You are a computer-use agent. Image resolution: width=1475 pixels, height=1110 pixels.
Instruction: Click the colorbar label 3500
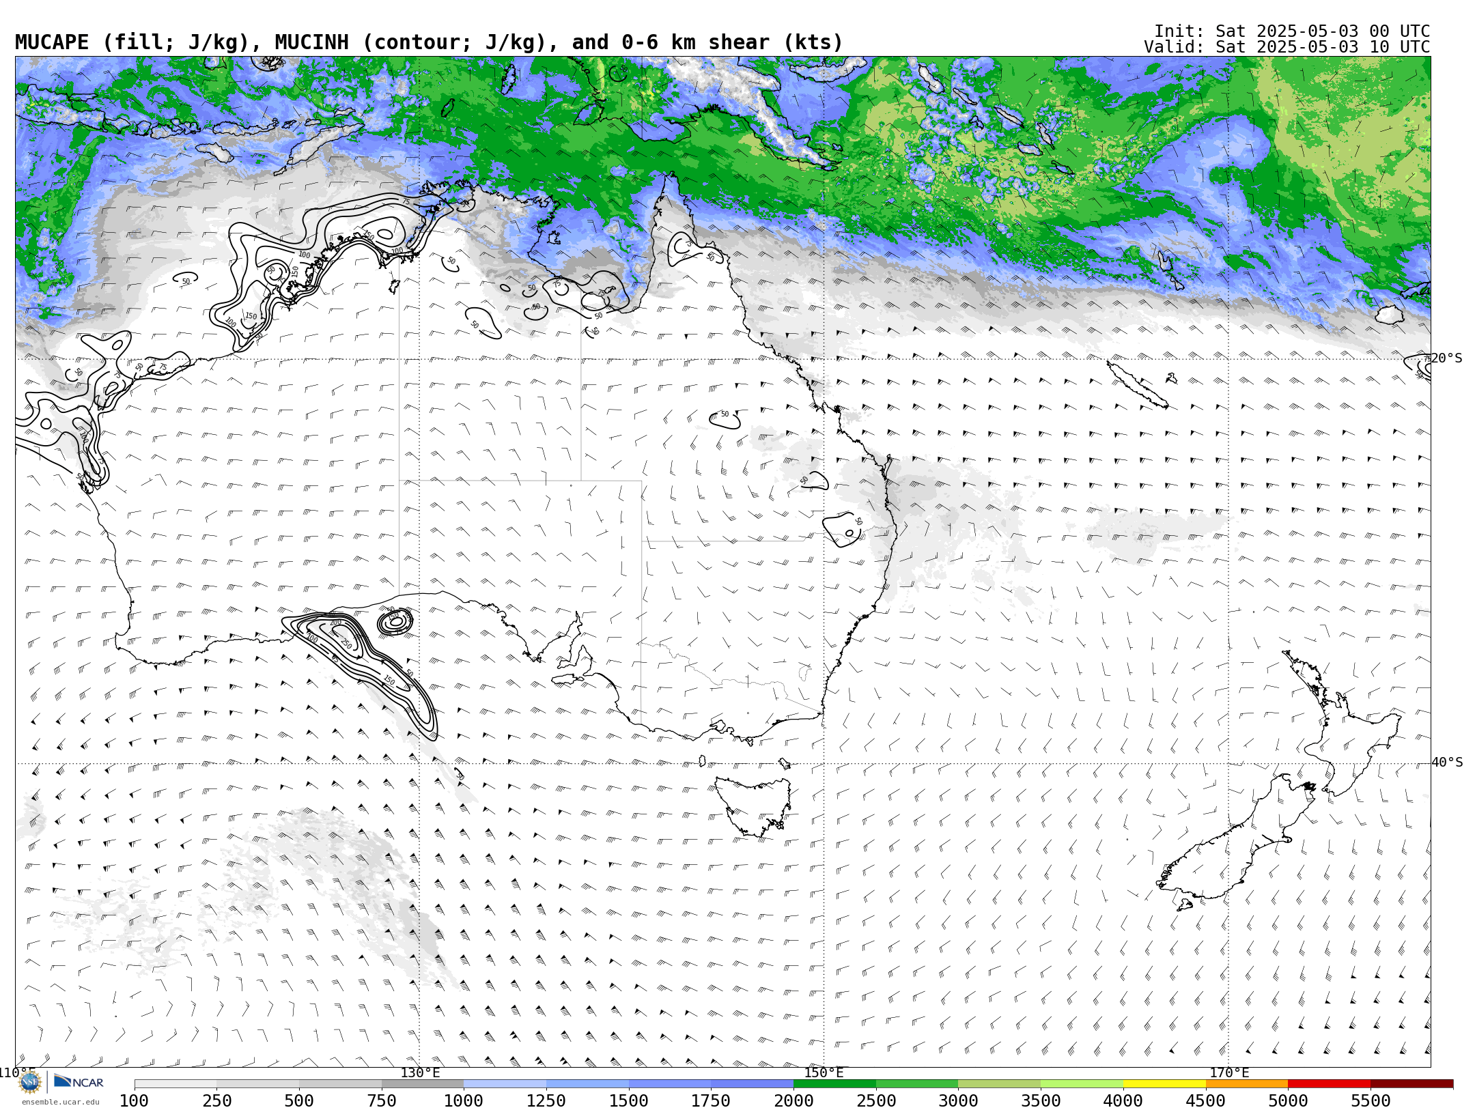[x=1041, y=1101]
